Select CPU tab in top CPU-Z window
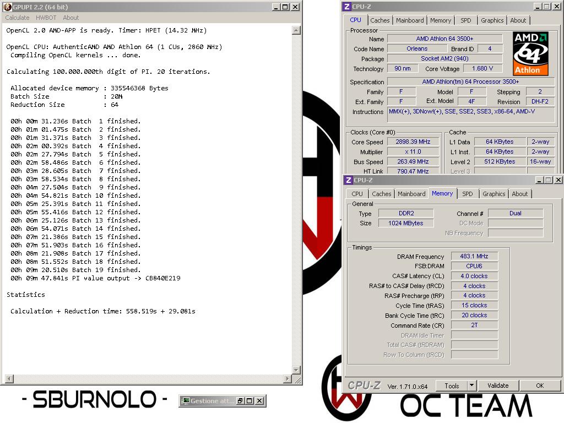 pyautogui.click(x=355, y=20)
